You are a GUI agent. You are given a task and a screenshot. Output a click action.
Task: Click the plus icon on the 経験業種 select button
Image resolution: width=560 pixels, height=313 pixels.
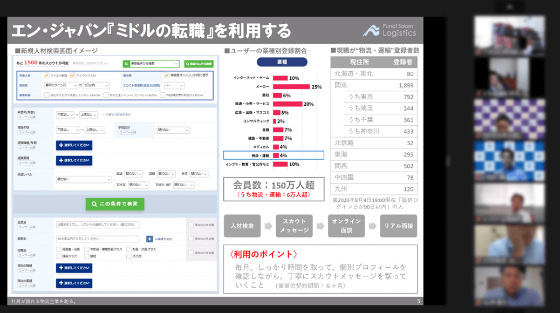[x=60, y=160]
